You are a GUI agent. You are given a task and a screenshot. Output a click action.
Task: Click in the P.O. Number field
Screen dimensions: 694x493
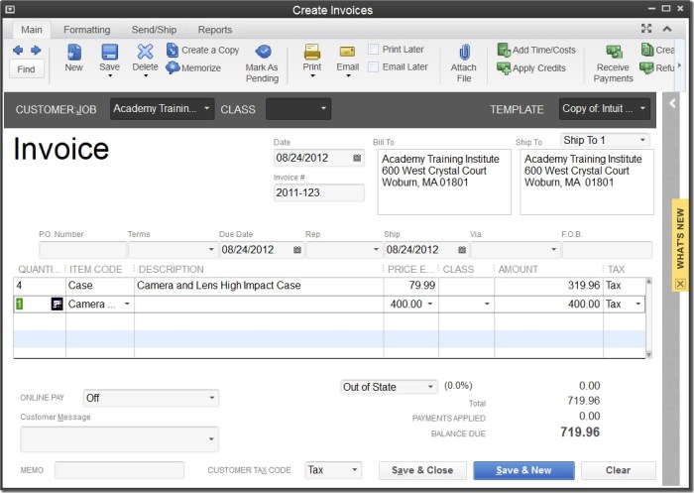[82, 250]
